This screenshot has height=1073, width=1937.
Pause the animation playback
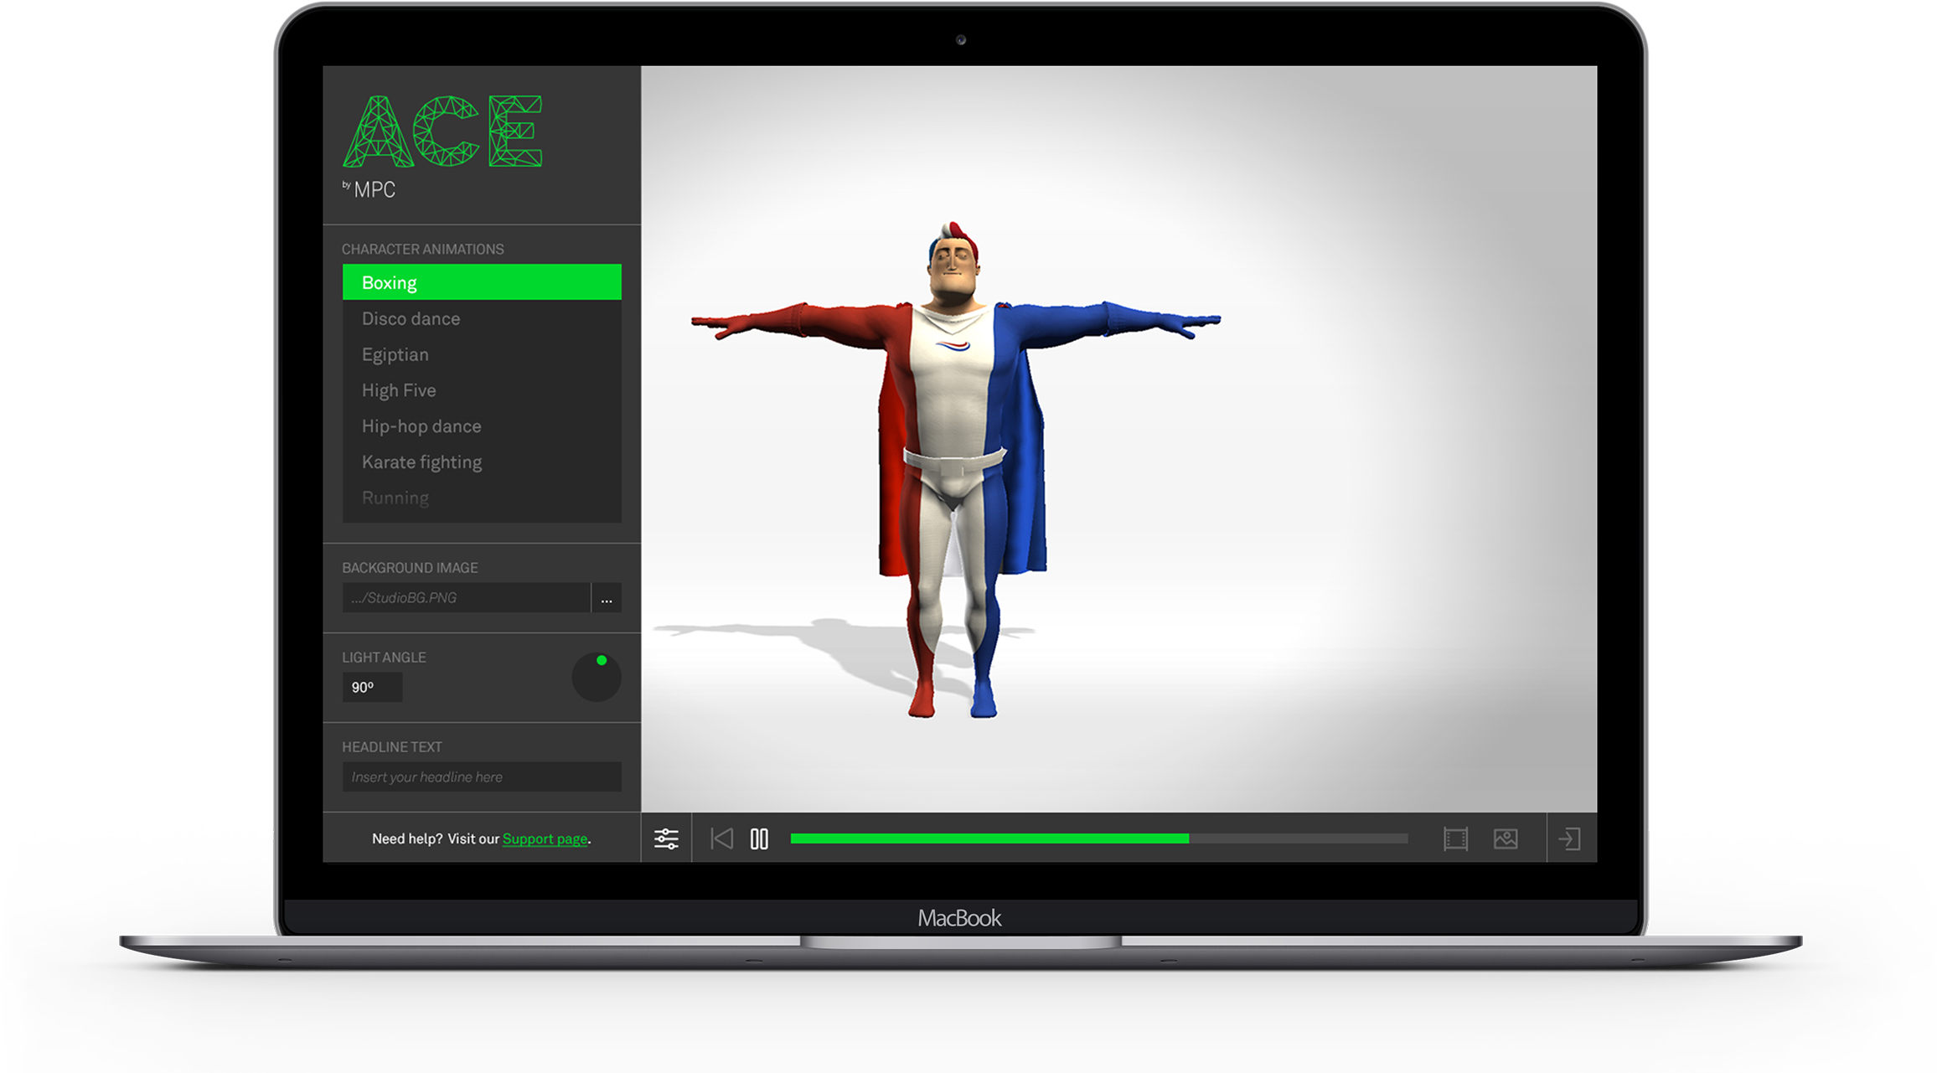pos(759,838)
